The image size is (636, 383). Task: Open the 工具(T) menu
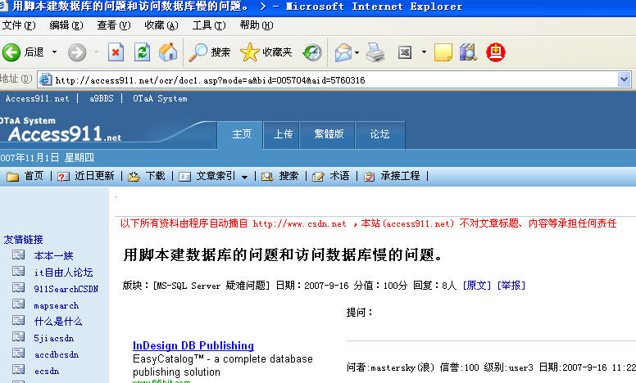[209, 25]
